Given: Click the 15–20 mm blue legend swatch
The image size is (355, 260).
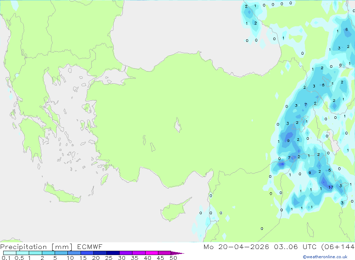Looking at the screenshot, I should 87,253.
